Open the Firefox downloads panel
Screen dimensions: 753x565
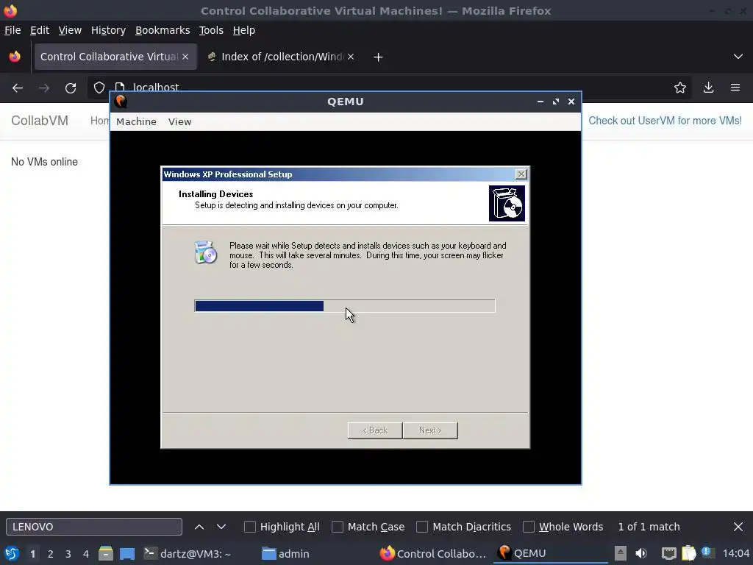(x=708, y=88)
